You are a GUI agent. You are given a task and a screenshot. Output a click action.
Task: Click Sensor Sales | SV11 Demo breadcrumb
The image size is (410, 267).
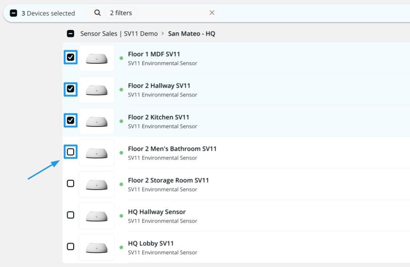pyautogui.click(x=119, y=34)
